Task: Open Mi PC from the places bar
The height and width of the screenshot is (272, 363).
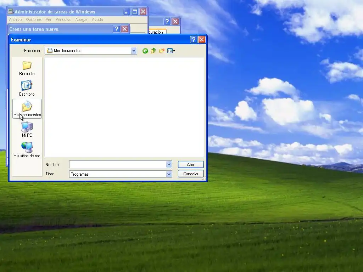Action: pyautogui.click(x=27, y=130)
